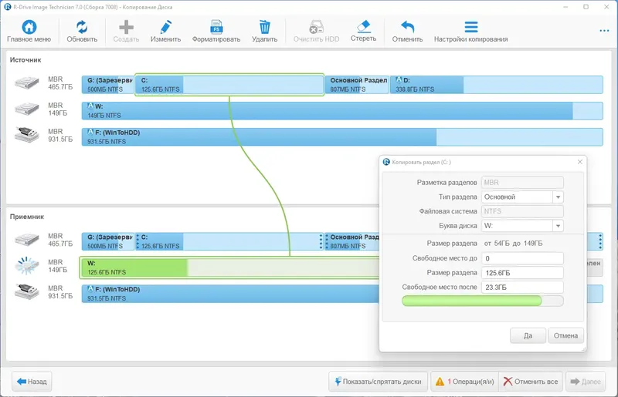Click the disabled Разметка разделов MBR field
Screen dimensions: 618x397
[x=522, y=183]
